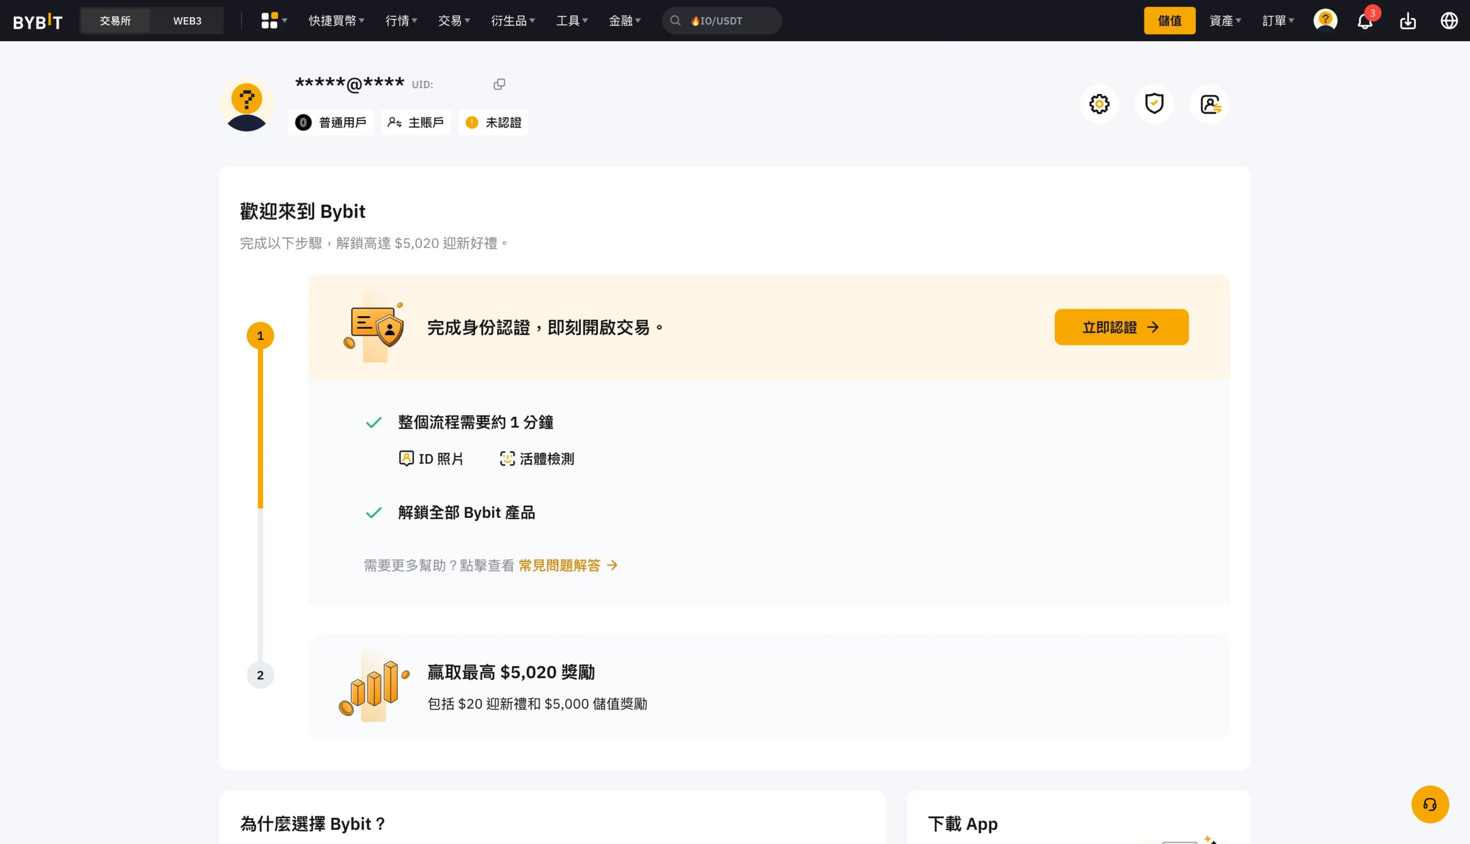Click the identity verification card illustration

(374, 326)
